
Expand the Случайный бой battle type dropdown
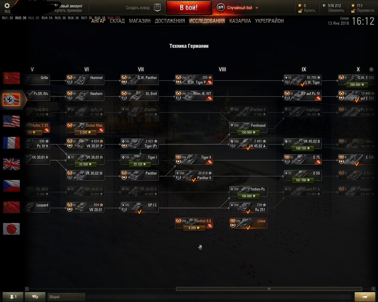click(257, 8)
